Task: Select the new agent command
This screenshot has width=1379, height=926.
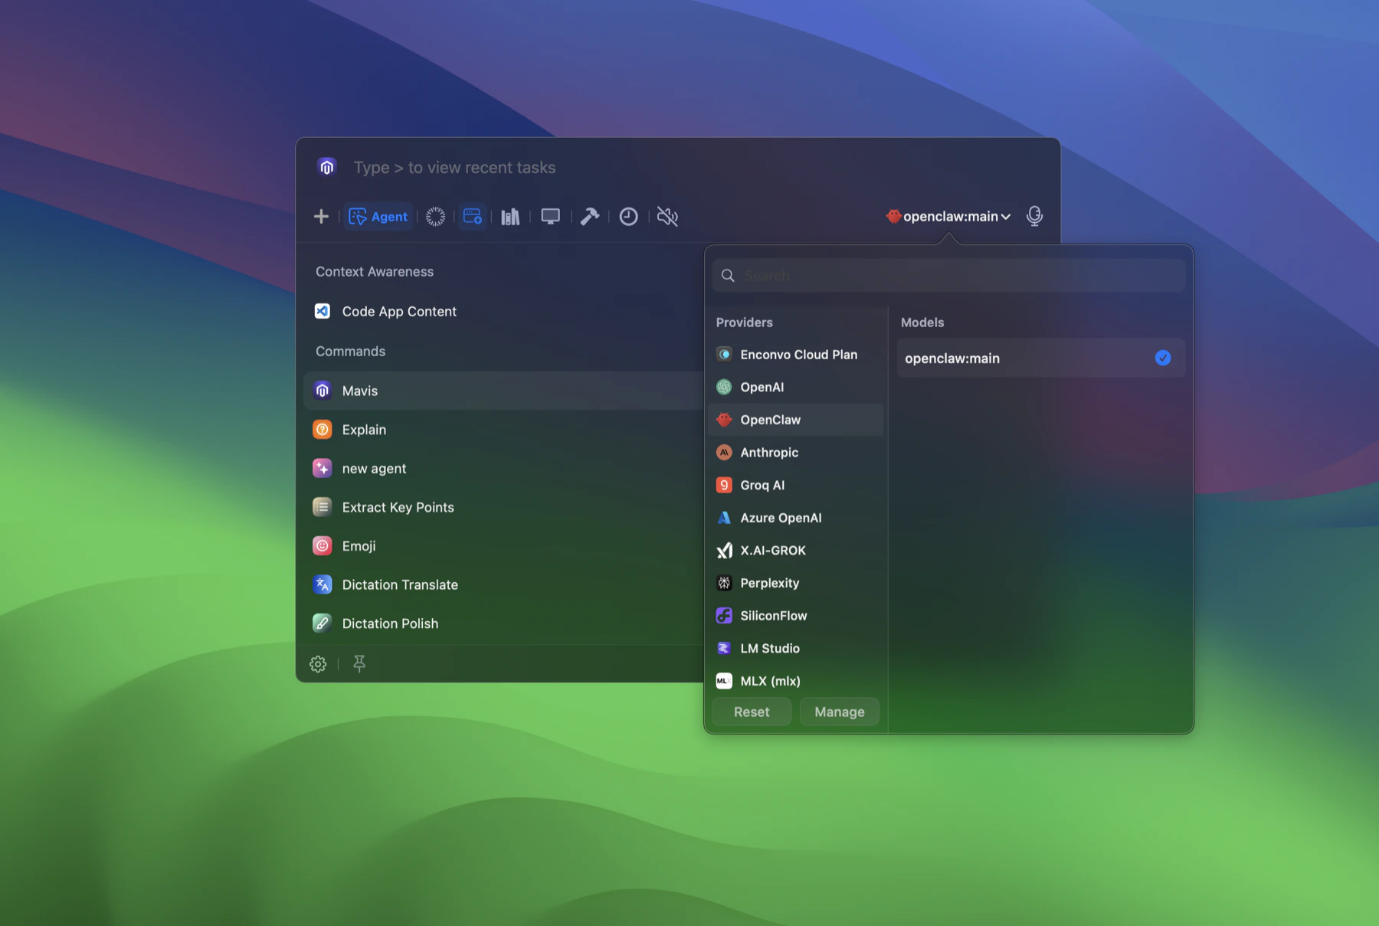Action: [x=503, y=469]
